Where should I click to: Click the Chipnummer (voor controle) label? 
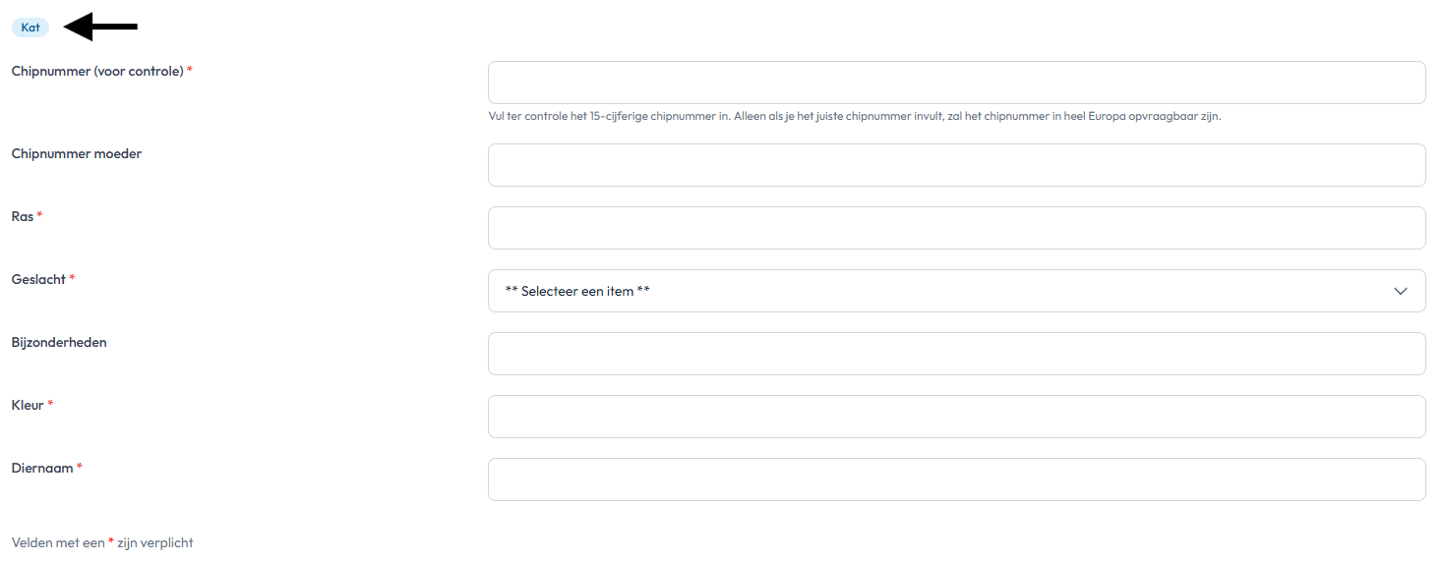pos(97,71)
